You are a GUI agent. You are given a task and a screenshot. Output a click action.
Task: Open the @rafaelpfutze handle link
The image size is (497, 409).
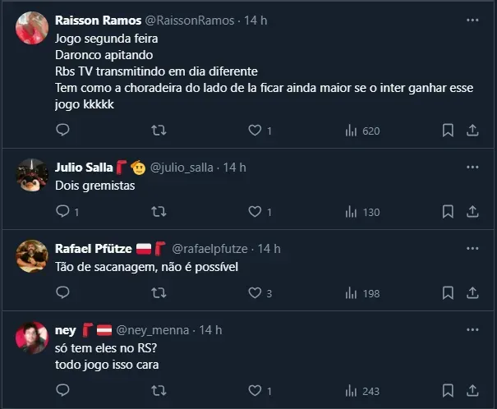(x=210, y=249)
